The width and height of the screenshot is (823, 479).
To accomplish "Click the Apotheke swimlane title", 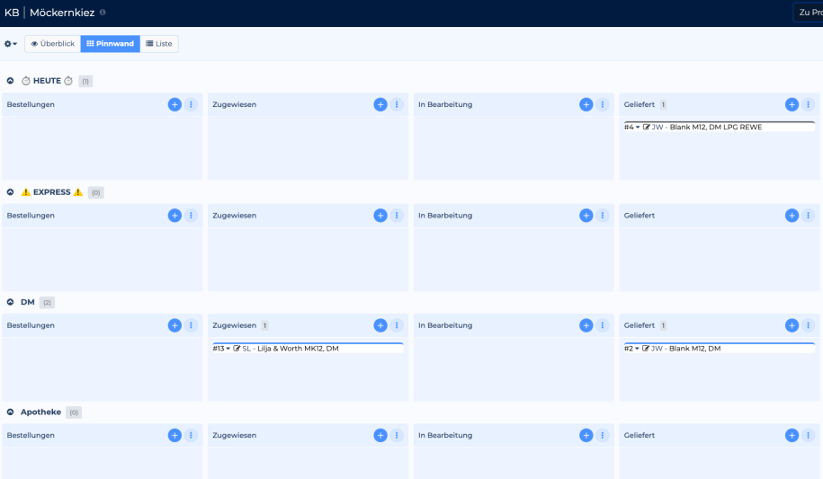I will click(x=41, y=412).
